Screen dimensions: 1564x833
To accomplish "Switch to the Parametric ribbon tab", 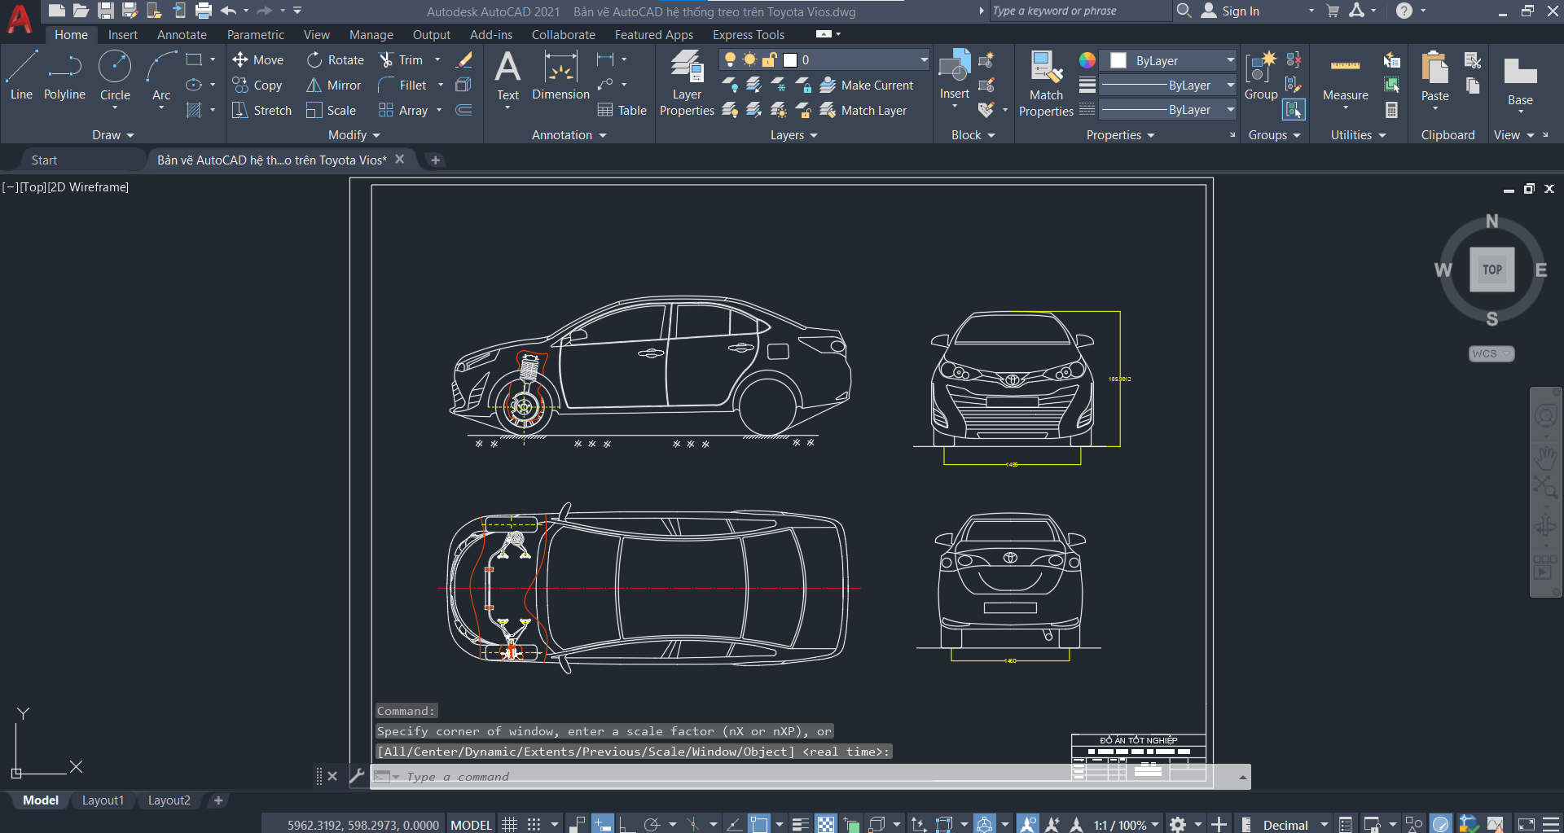I will point(256,34).
